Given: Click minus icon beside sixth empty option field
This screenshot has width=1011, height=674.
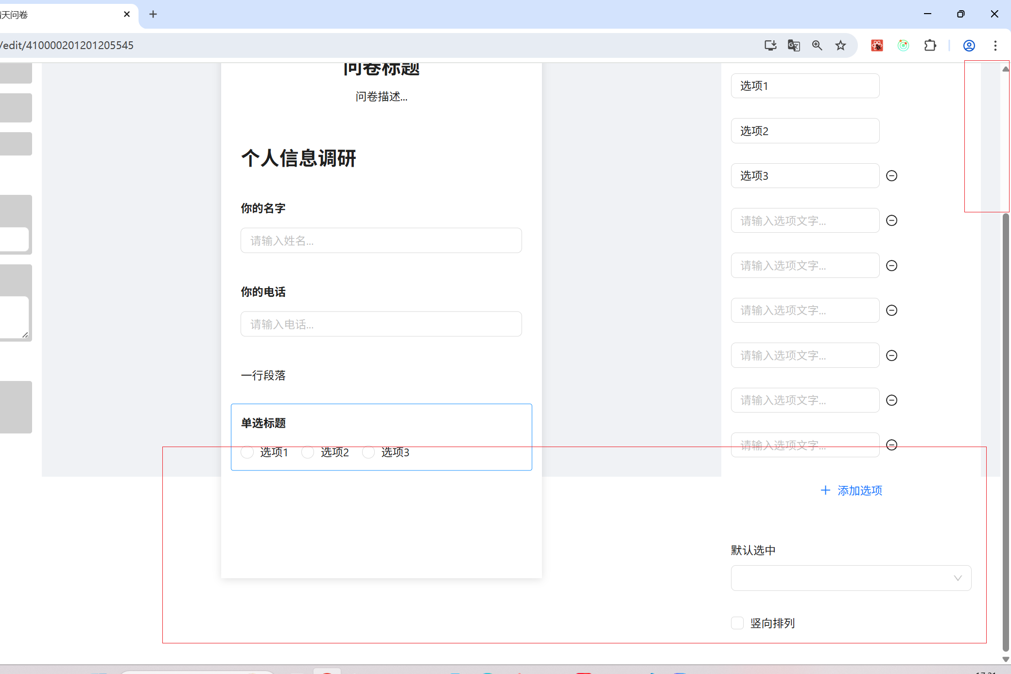Looking at the screenshot, I should pyautogui.click(x=891, y=445).
